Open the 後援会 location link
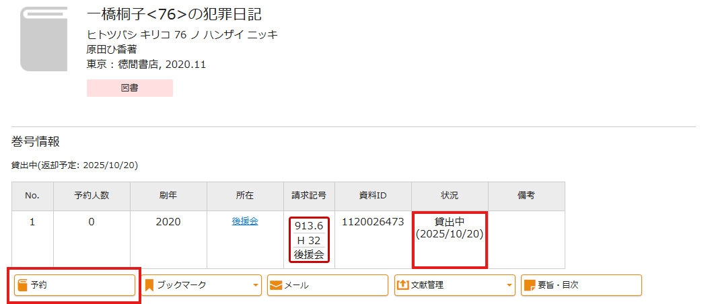This screenshot has height=304, width=708. click(245, 221)
